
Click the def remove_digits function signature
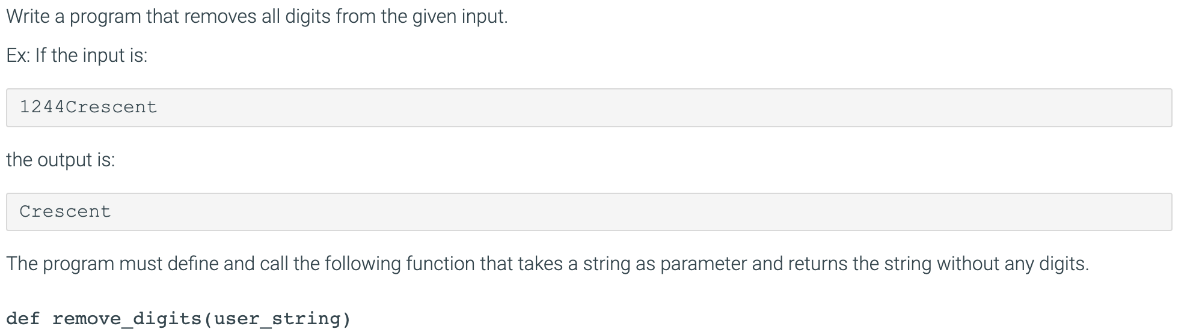(x=178, y=319)
